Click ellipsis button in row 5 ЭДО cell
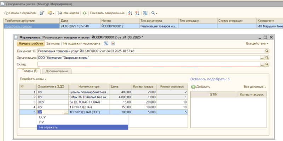Viewport: 283px width, 141px height. (66, 112)
